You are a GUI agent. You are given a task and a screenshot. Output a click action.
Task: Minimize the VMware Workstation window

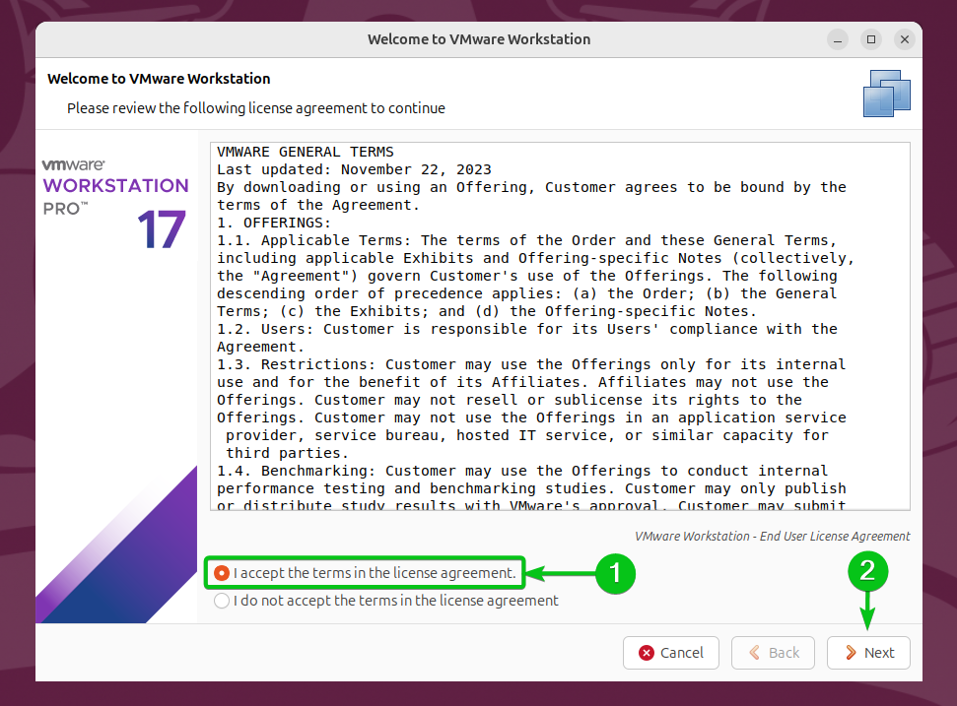click(838, 40)
